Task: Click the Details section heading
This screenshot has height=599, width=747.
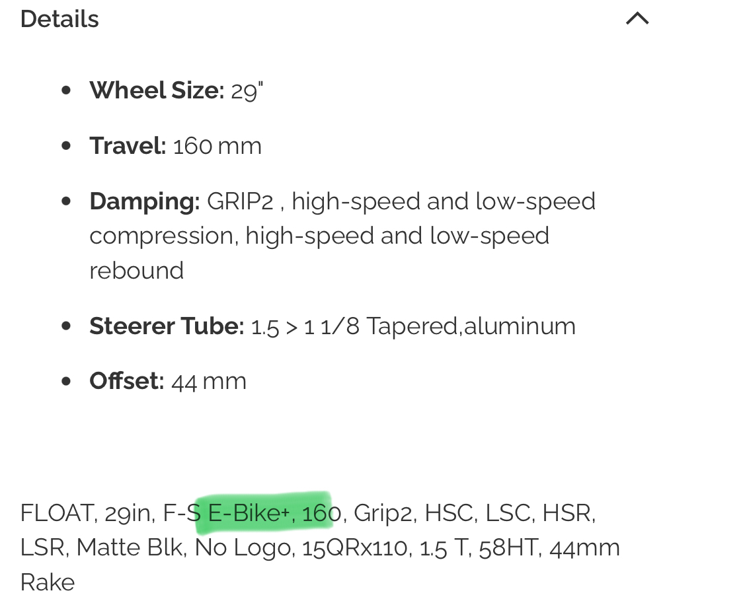Action: coord(59,19)
